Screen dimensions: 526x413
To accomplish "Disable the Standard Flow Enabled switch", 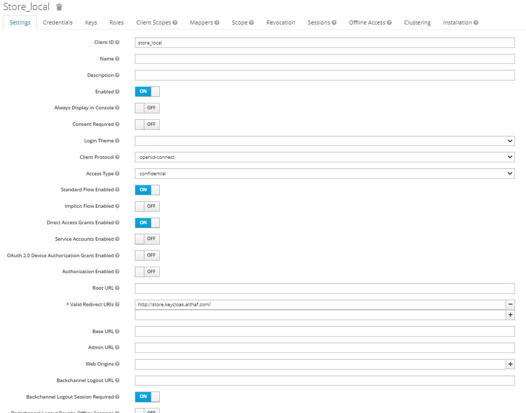I will [x=147, y=190].
